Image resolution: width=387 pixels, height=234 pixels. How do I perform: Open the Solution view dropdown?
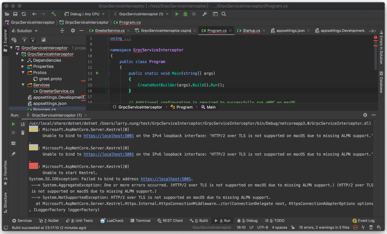[x=25, y=31]
